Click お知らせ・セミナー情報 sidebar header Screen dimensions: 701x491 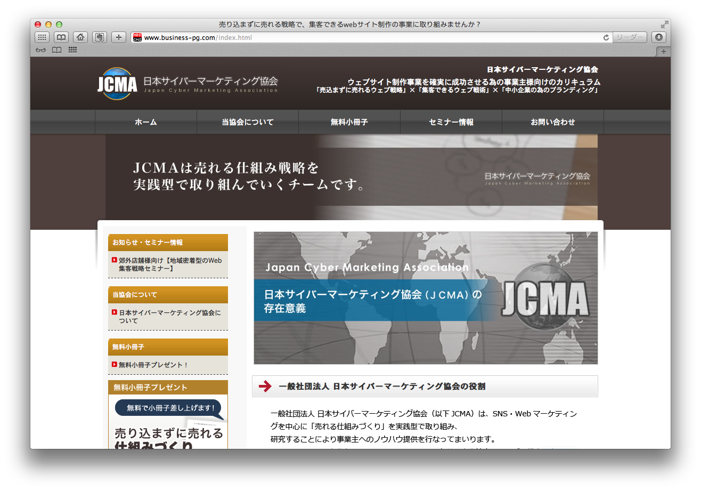(168, 243)
